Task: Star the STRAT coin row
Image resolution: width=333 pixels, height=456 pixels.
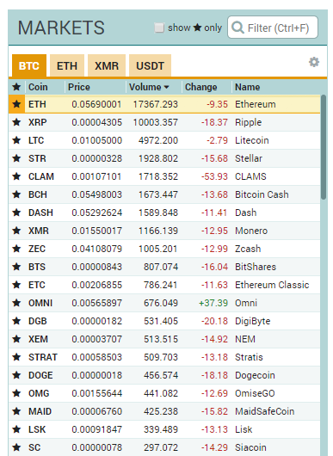Action: coord(16,357)
